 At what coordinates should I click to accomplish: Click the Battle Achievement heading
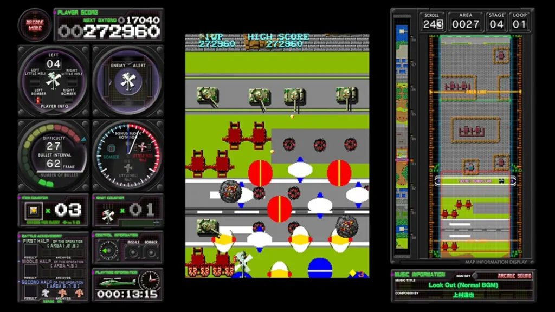tap(41, 236)
